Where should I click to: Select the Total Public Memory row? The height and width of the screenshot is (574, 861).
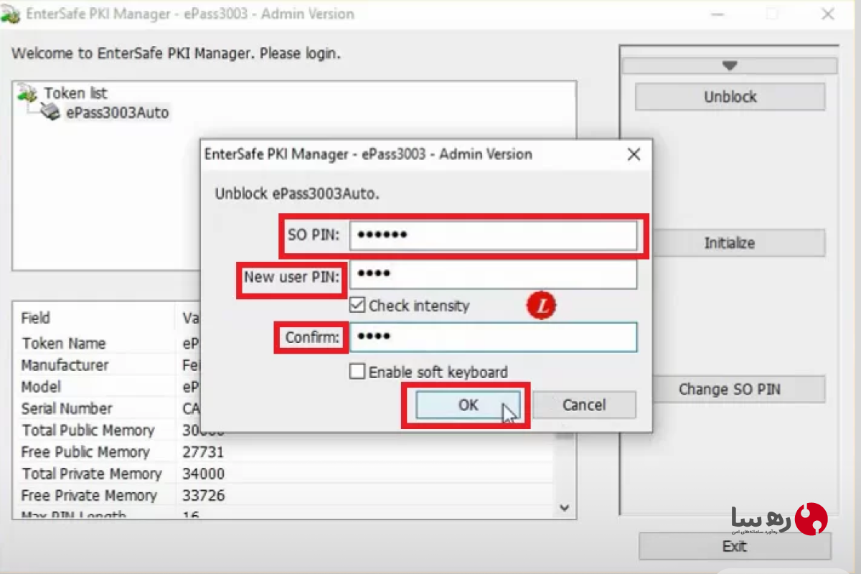click(283, 430)
